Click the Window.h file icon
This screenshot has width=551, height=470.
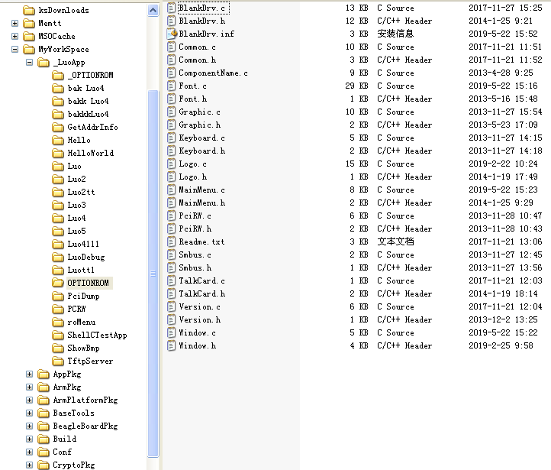pos(171,346)
